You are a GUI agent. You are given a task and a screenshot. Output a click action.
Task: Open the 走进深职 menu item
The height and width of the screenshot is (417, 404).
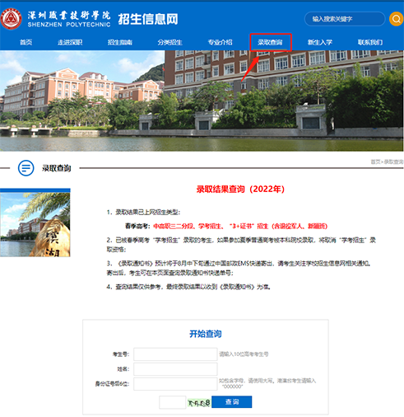[70, 42]
